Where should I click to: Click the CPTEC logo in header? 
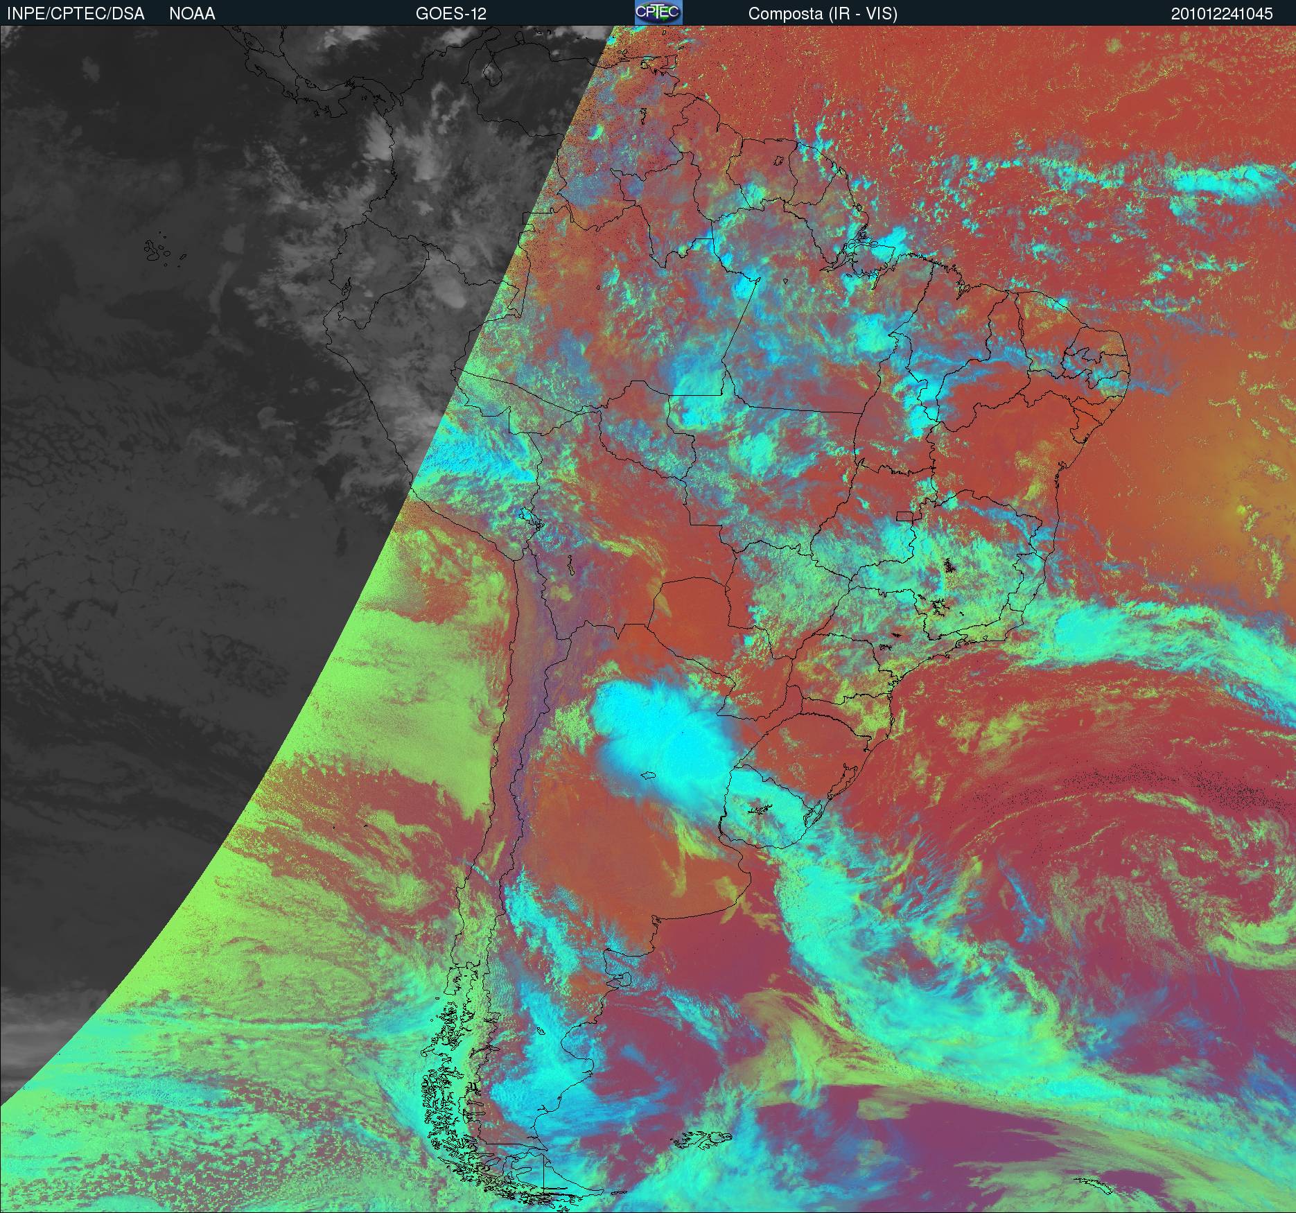tap(658, 12)
